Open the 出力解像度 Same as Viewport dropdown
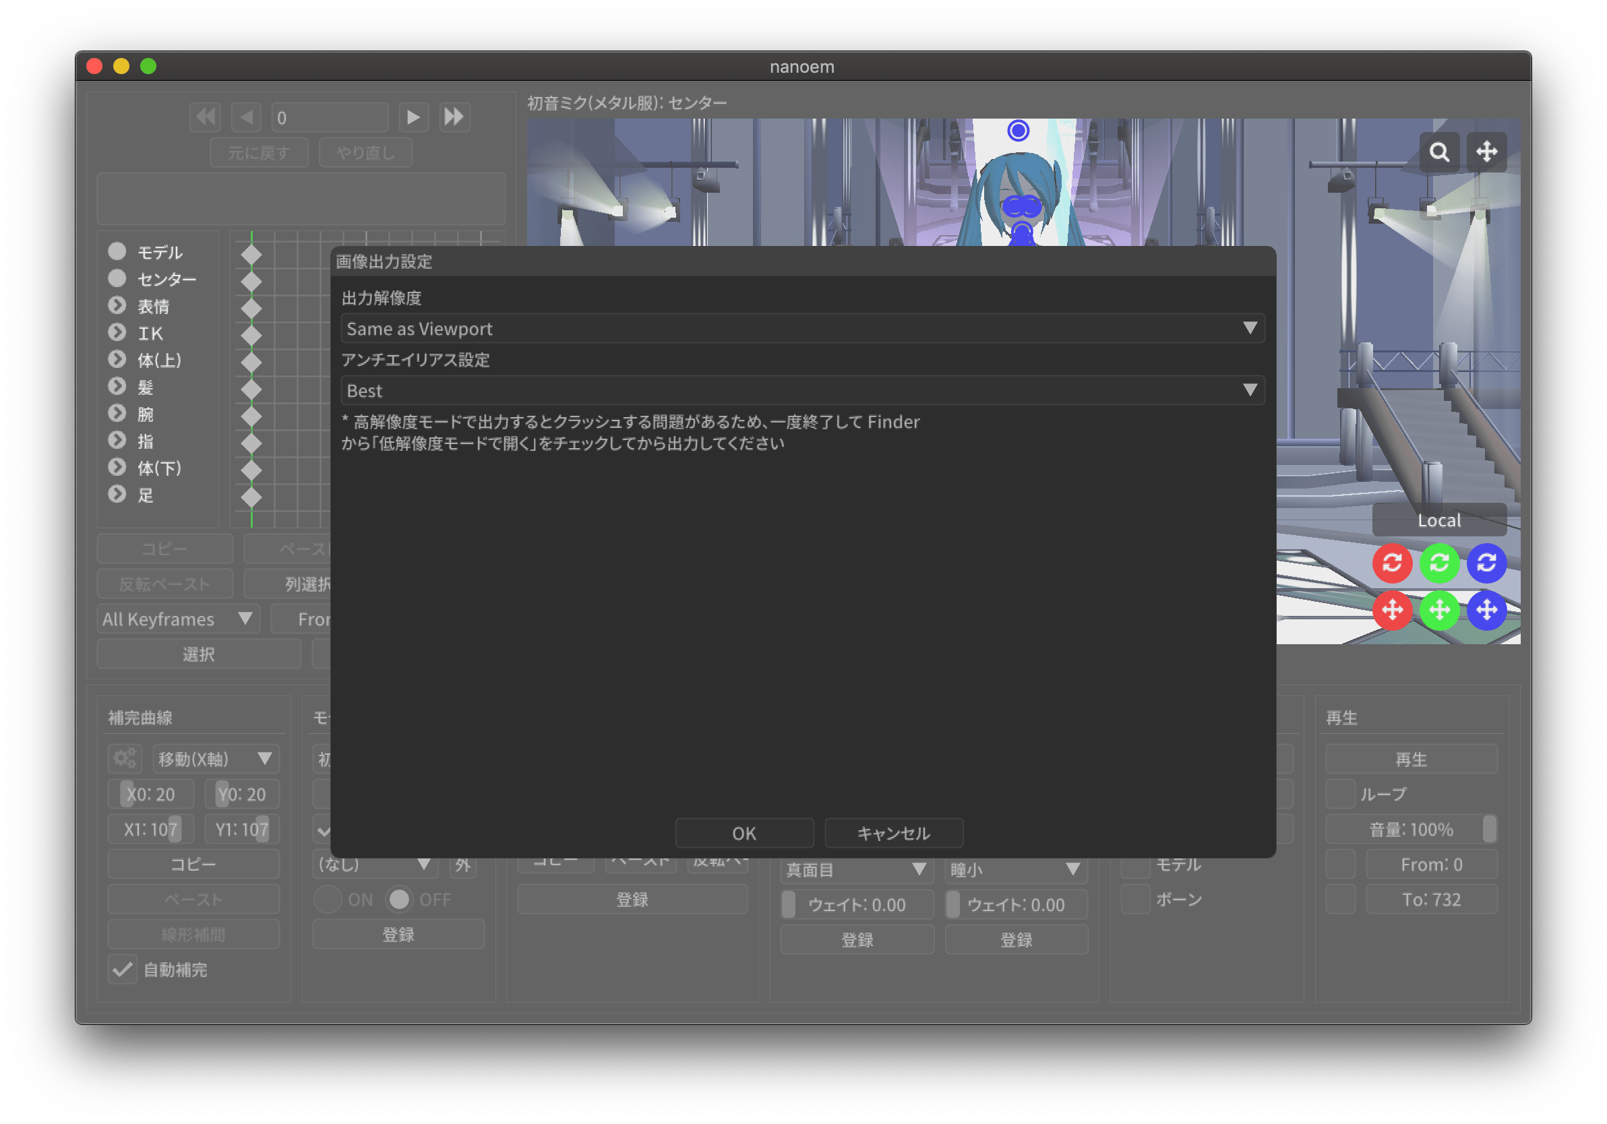 pos(802,328)
